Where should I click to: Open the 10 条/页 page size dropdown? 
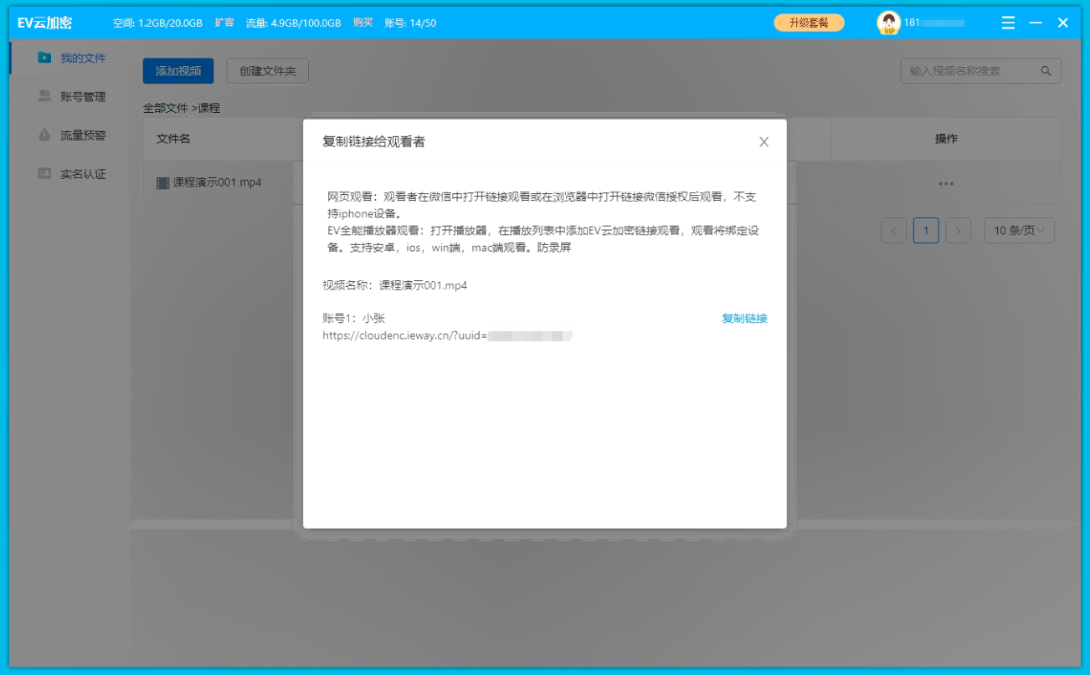pyautogui.click(x=1019, y=230)
